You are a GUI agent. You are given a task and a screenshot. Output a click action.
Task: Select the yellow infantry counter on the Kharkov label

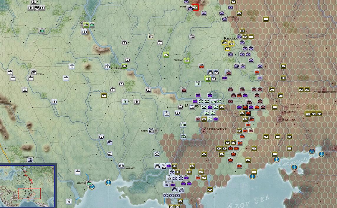click(232, 44)
